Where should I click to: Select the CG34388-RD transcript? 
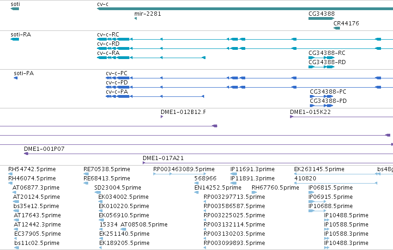coord(321,67)
